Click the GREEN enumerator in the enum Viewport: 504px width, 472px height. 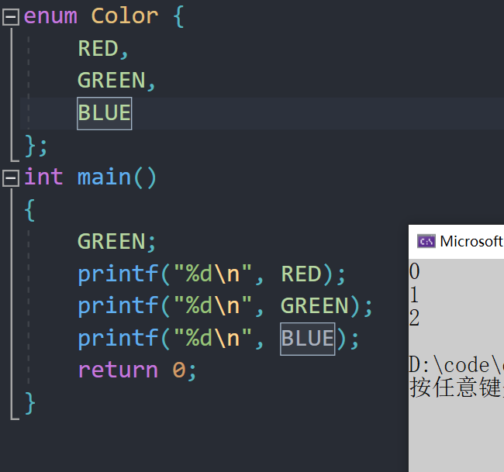[x=112, y=81]
